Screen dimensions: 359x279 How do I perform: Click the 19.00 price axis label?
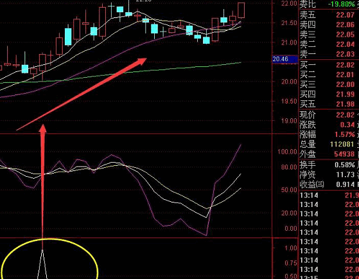click(289, 121)
